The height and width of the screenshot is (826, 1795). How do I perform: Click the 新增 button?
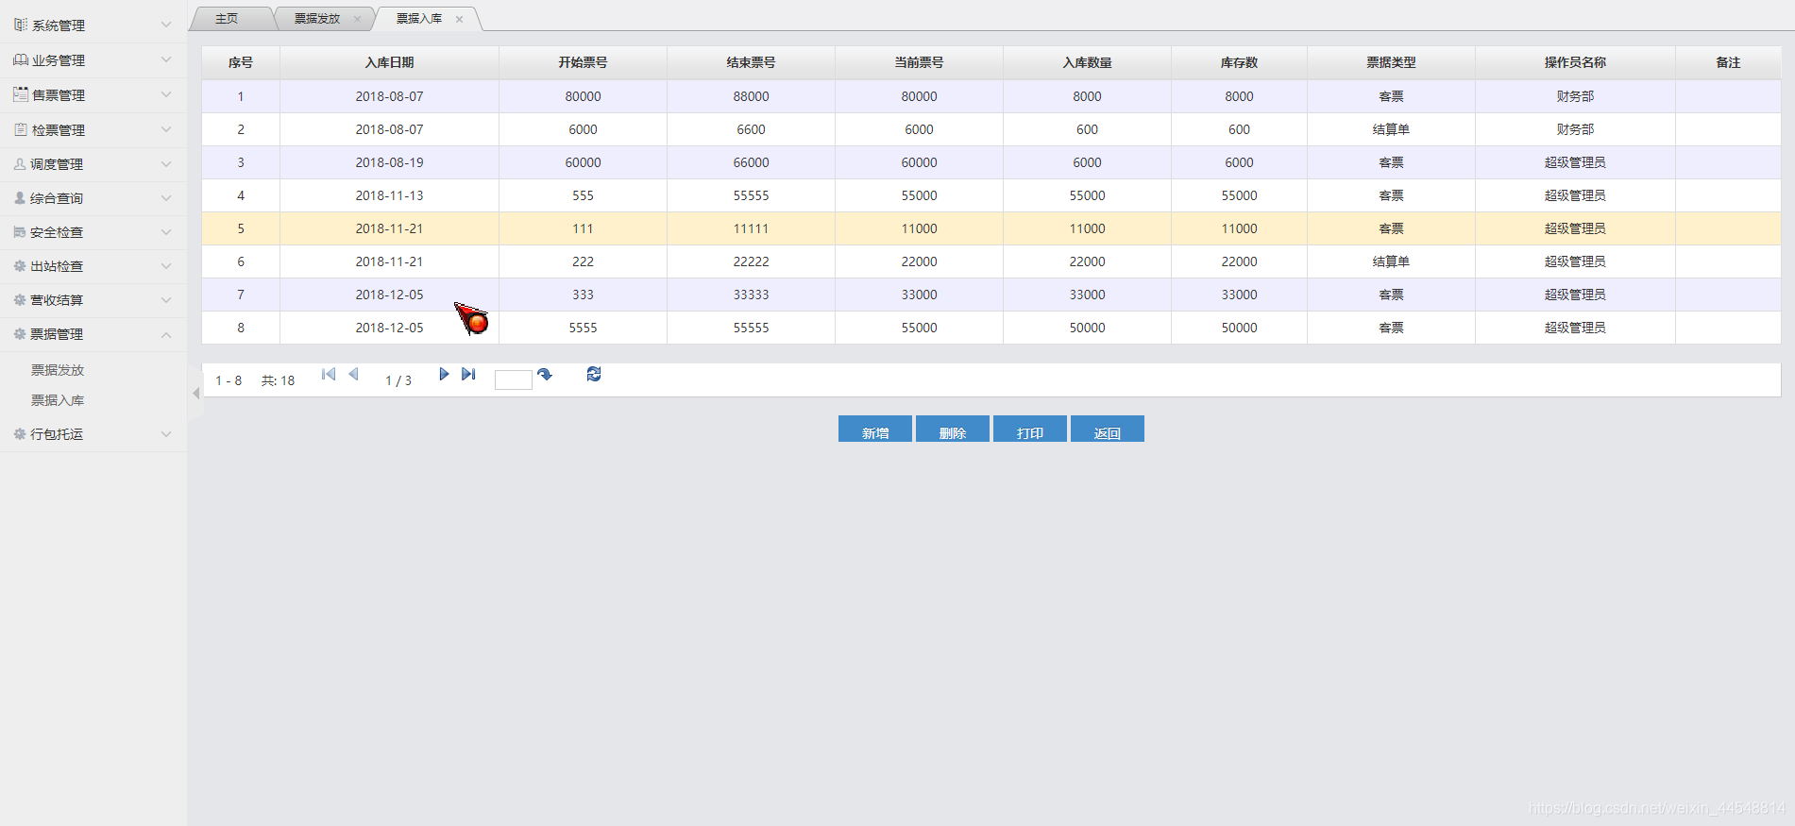point(875,429)
